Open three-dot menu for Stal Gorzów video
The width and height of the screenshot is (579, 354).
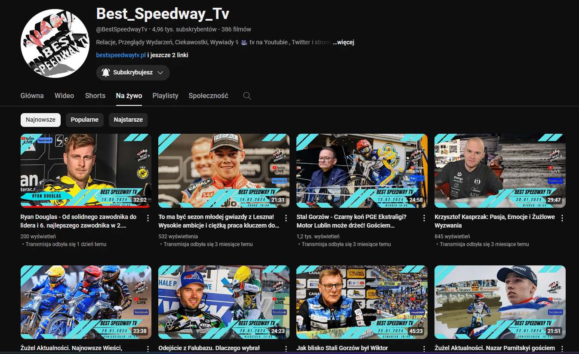pos(424,218)
